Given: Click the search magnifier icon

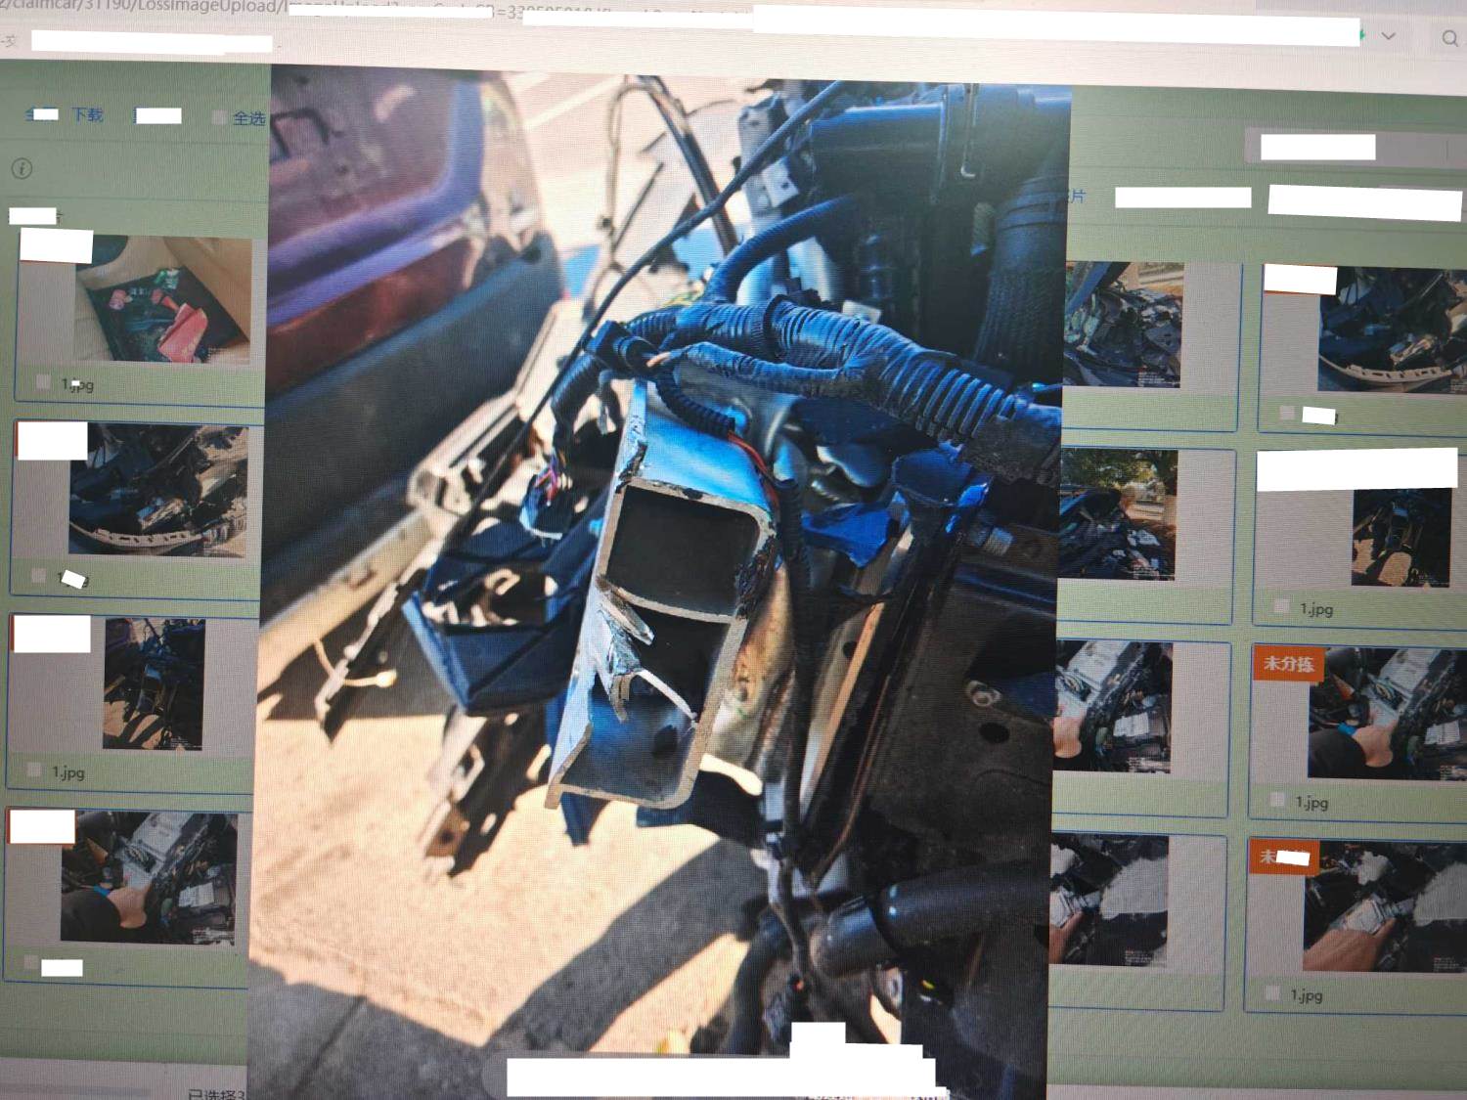Looking at the screenshot, I should click(1449, 38).
